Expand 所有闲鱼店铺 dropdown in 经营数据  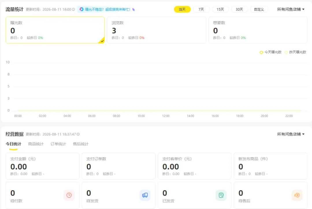point(291,134)
